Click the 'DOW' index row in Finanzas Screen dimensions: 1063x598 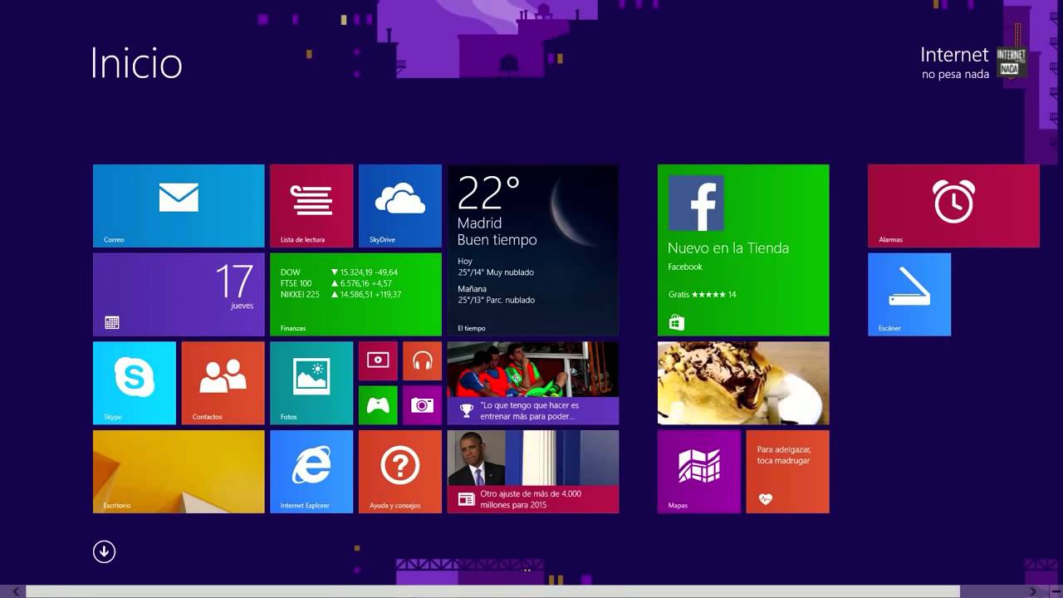click(340, 272)
